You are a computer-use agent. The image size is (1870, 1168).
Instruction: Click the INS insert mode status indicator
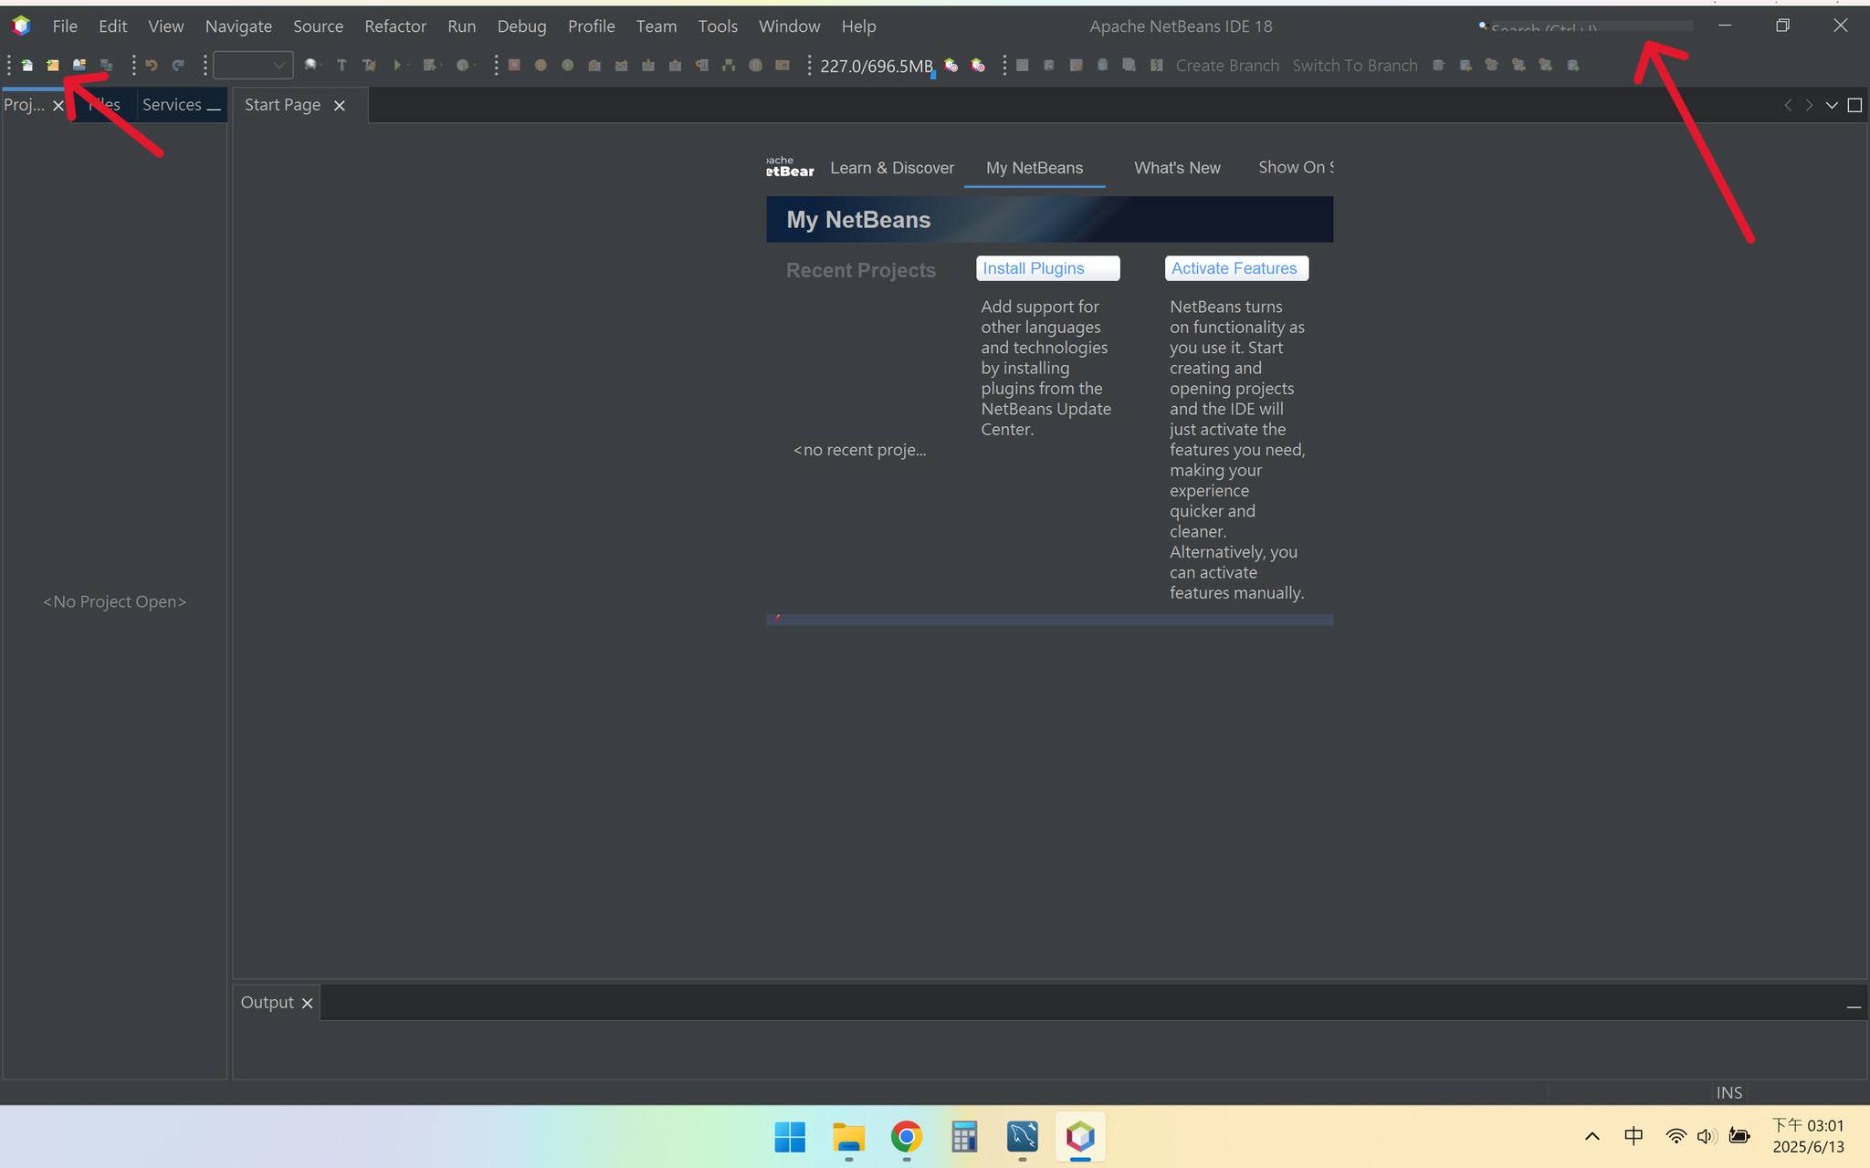(1729, 1092)
